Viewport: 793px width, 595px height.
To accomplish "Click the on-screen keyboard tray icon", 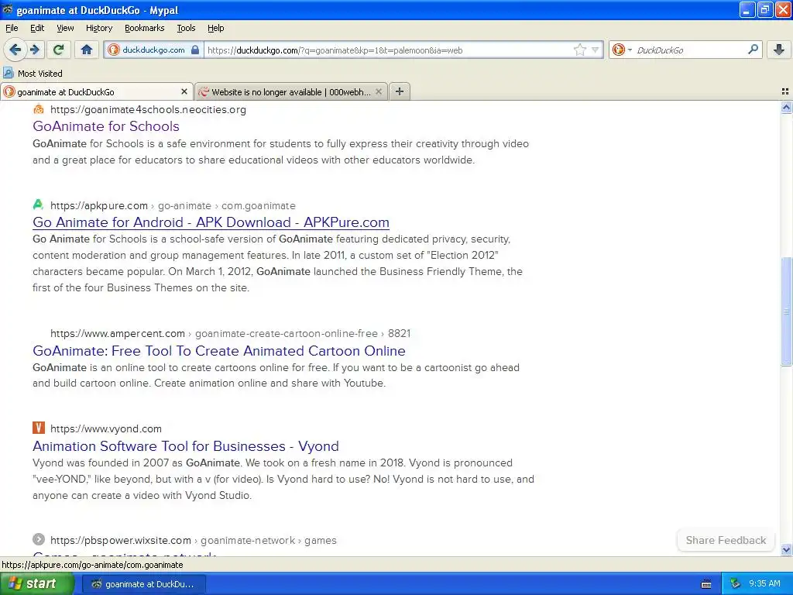I will (706, 584).
